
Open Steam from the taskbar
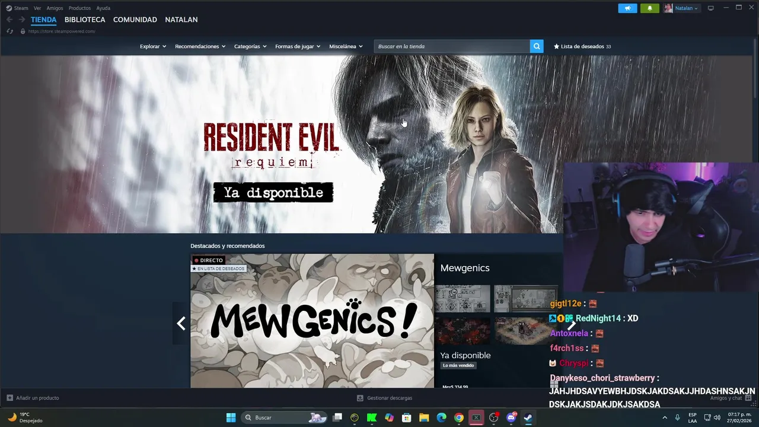(528, 418)
